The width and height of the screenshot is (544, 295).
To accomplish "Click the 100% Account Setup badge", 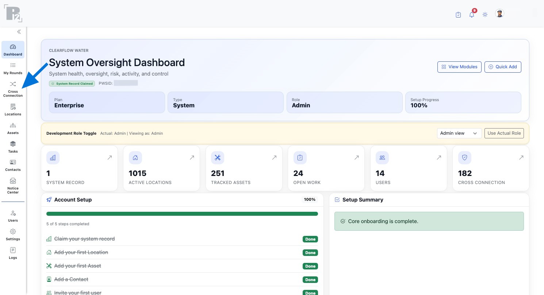I will (310, 200).
